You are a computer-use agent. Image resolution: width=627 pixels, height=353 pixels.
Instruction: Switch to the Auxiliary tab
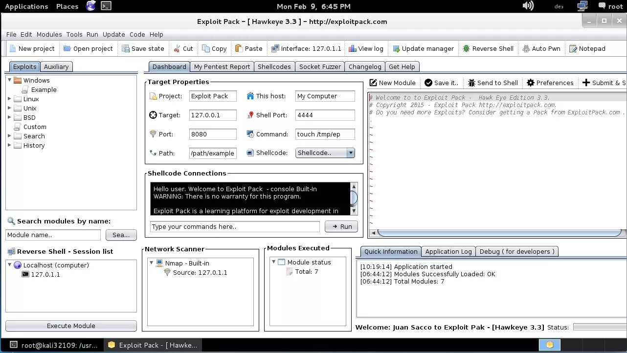(56, 66)
